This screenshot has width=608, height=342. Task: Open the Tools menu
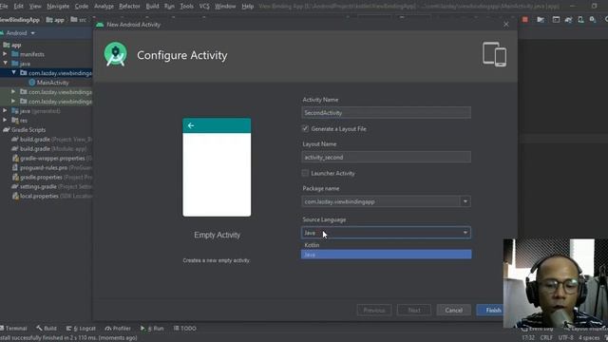[186, 7]
